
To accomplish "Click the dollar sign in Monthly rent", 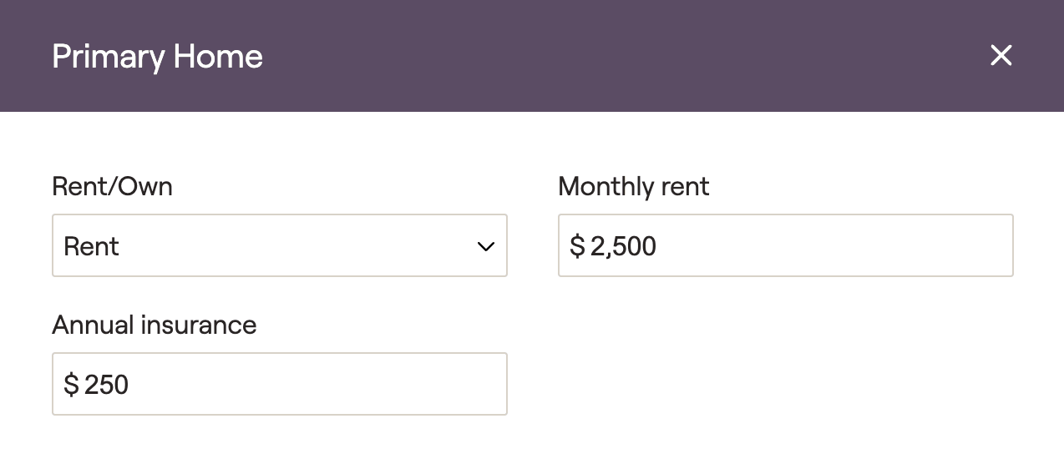I will [x=577, y=246].
